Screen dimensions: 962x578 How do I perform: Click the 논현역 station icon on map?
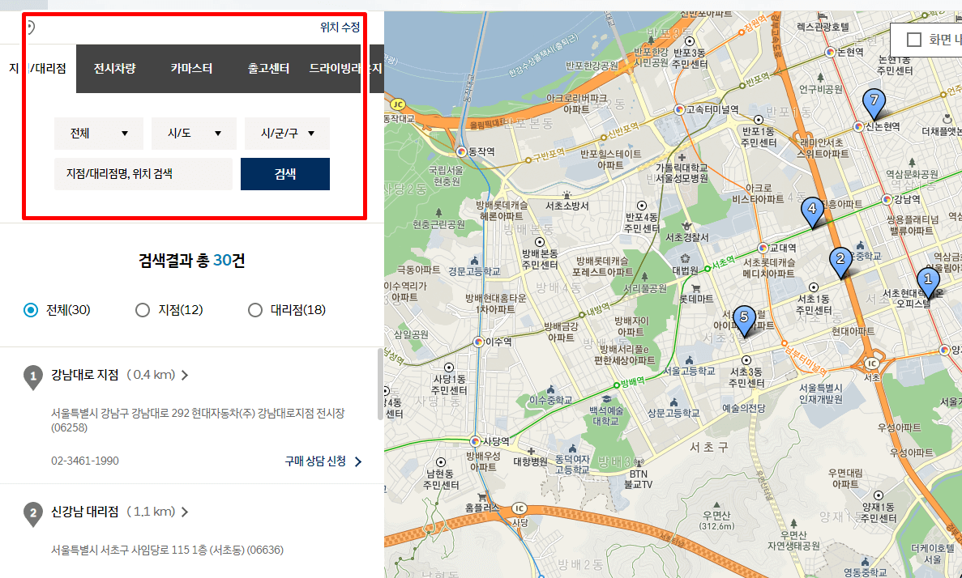pyautogui.click(x=831, y=53)
